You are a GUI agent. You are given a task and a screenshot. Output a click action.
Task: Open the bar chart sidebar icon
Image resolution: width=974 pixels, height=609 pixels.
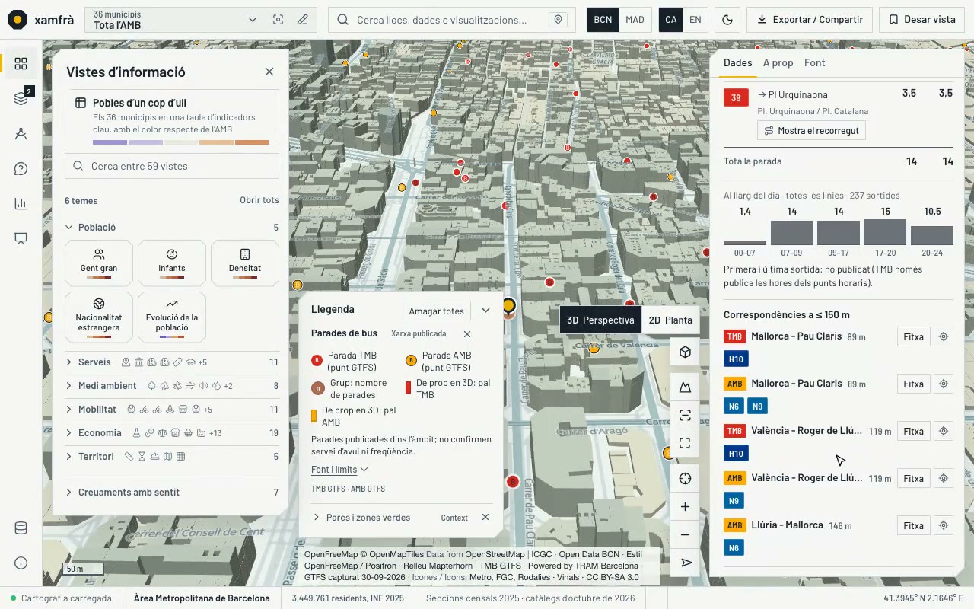[x=21, y=203]
